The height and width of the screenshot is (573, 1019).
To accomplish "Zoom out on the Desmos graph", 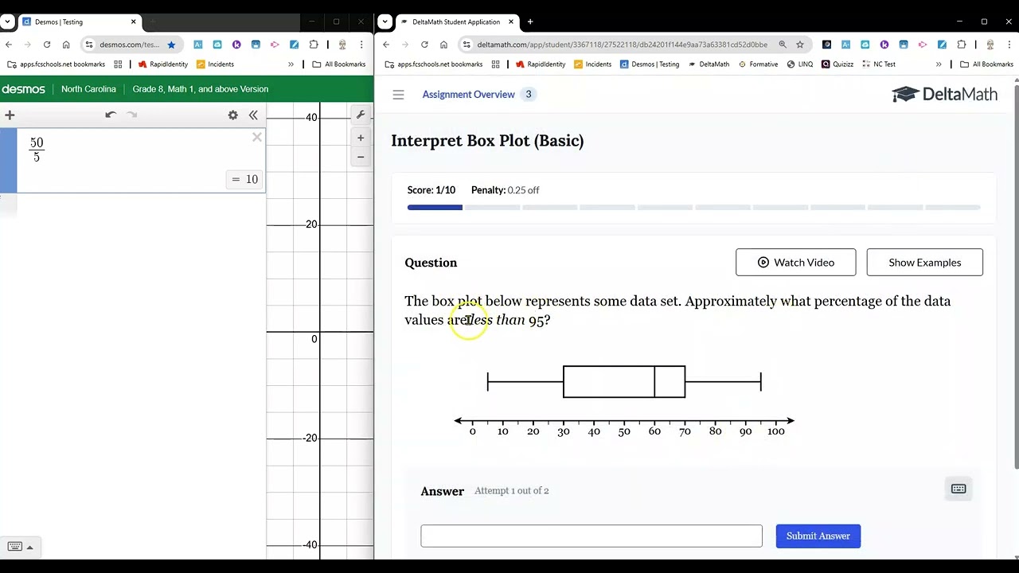I will click(361, 157).
